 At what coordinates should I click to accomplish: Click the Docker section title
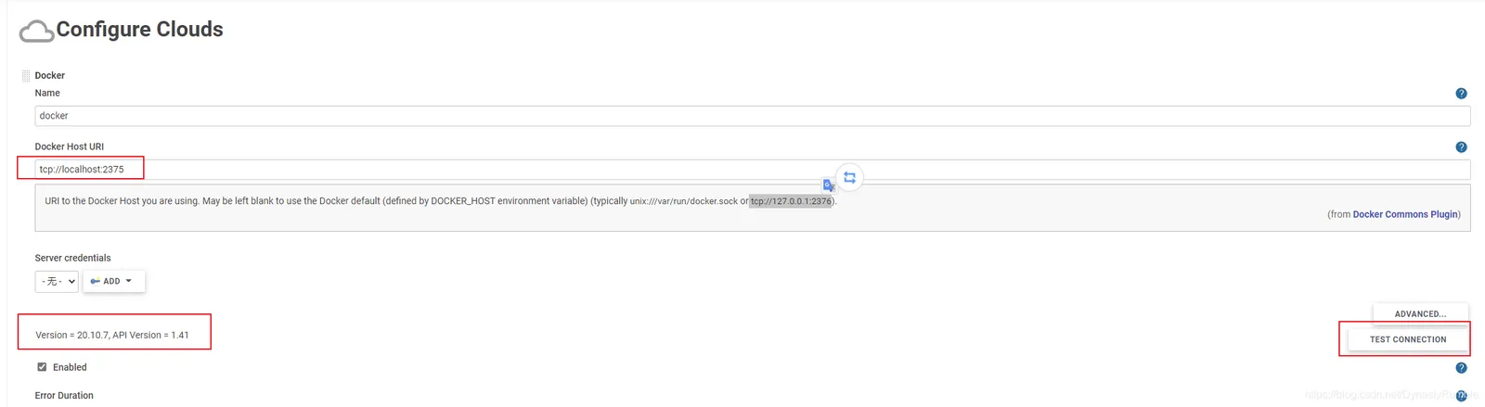(x=49, y=76)
